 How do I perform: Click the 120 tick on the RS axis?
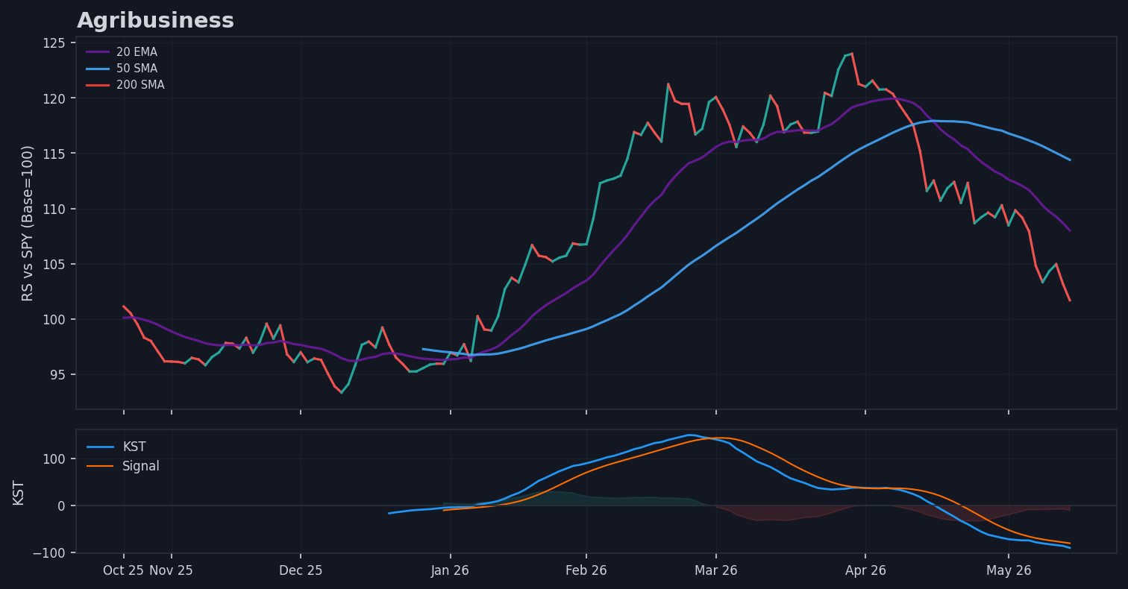click(55, 98)
